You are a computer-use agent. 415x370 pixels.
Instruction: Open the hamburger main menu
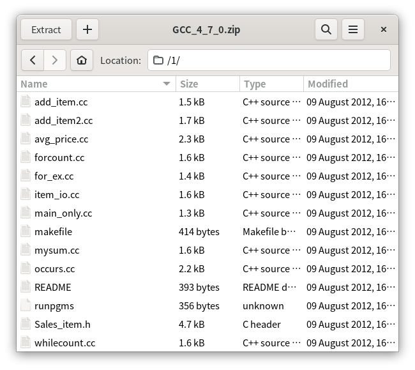click(353, 29)
